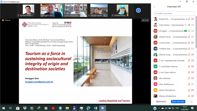
Task: Click the Пригласить invite button
Action: 161,102
